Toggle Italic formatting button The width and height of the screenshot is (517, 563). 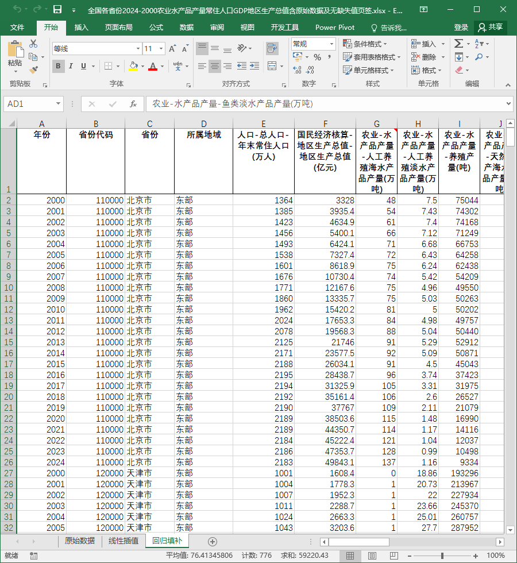[x=71, y=66]
